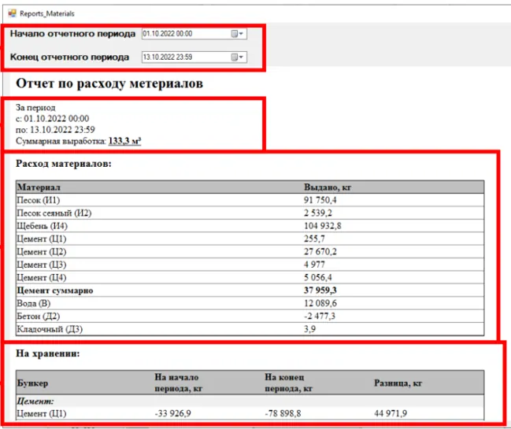Click the value '91 750,4'

[x=320, y=200]
